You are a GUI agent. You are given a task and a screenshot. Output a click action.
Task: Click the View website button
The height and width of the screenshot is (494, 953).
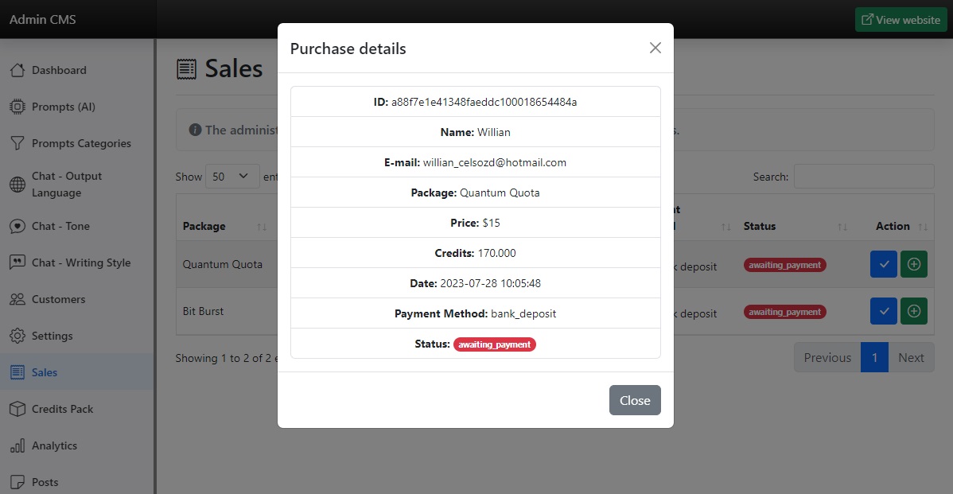(x=900, y=20)
